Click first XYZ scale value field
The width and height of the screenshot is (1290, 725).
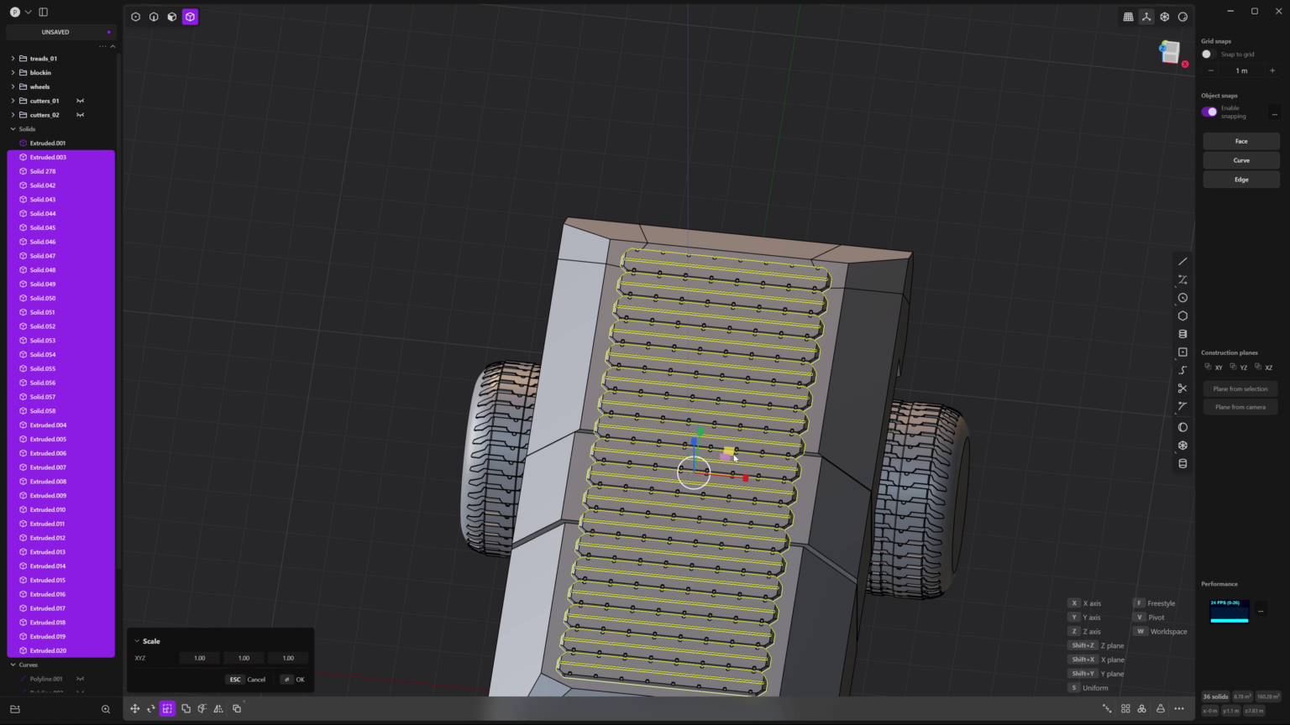click(200, 658)
